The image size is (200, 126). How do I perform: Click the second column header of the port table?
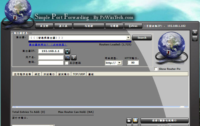(x=37, y=74)
